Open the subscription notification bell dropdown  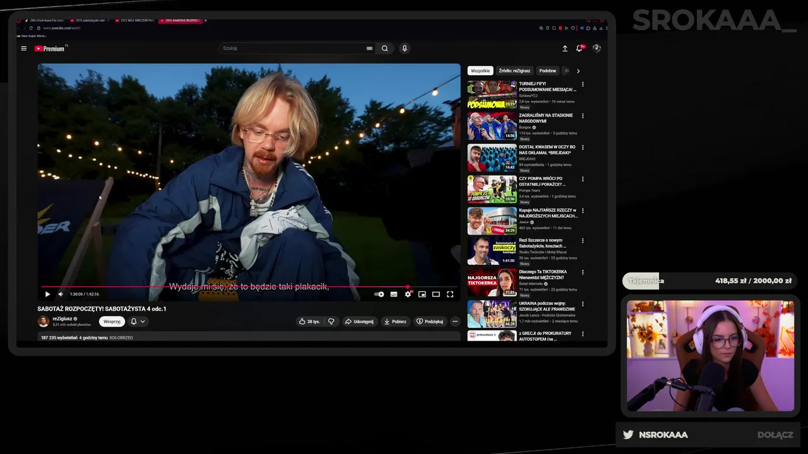tap(138, 322)
